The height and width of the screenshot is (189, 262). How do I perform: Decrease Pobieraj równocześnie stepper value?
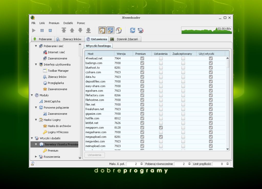click(x=189, y=165)
